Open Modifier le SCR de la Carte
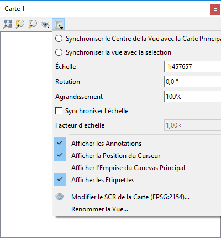221x238 pixels. [136, 197]
